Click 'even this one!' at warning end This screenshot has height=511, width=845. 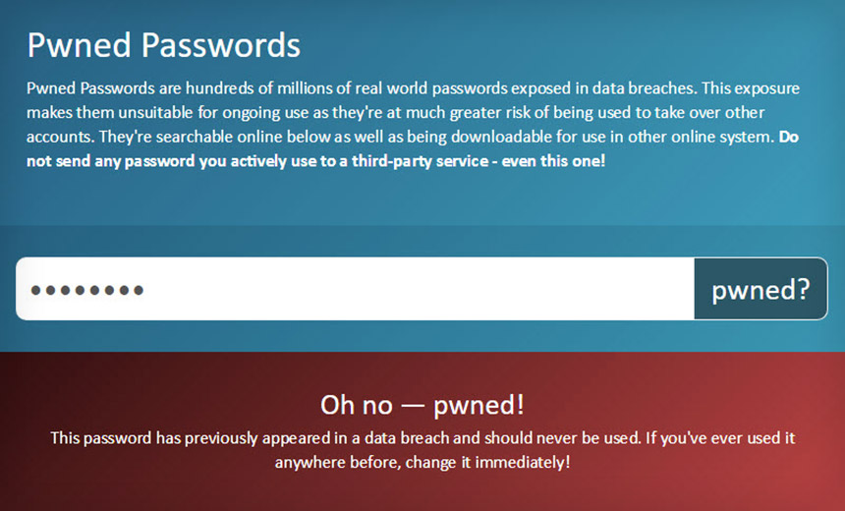coord(553,160)
